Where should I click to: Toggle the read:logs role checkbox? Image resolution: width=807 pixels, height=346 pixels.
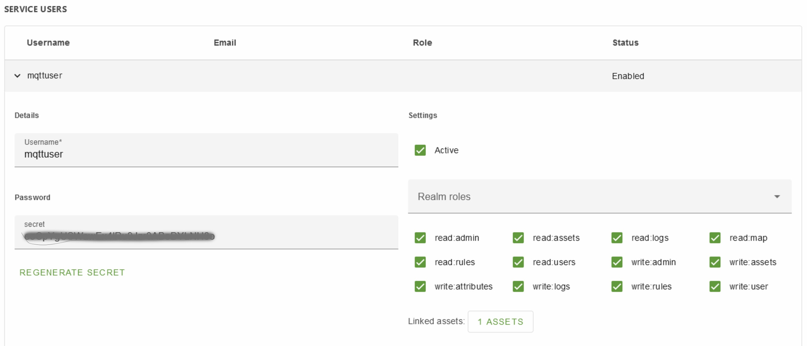point(617,238)
